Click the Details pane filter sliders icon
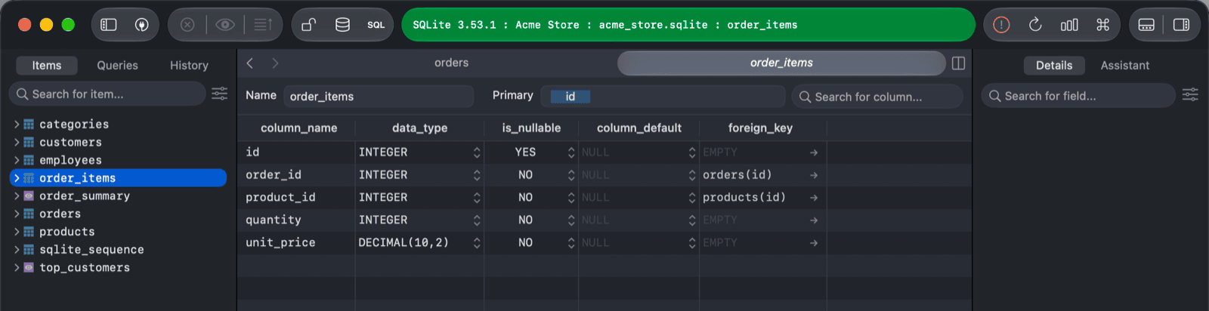Image resolution: width=1209 pixels, height=311 pixels. pyautogui.click(x=1190, y=94)
